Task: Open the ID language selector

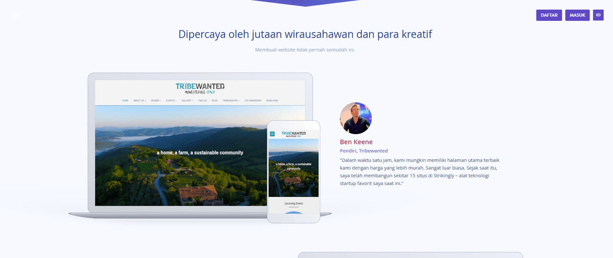Action: (x=598, y=15)
